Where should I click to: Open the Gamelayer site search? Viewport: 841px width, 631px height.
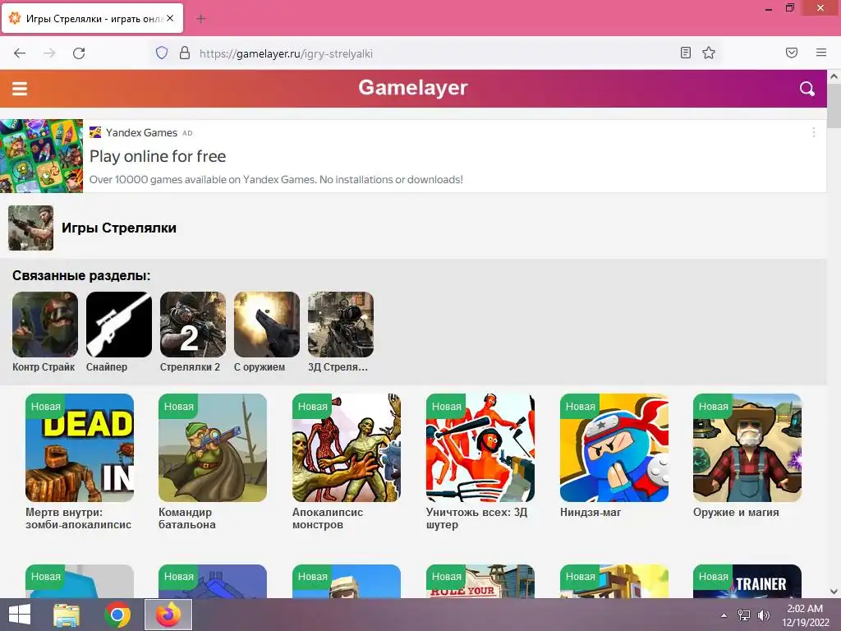[x=807, y=89]
